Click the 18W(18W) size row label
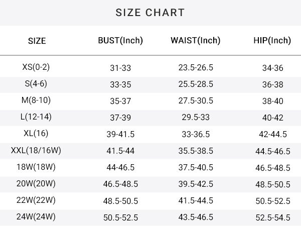This screenshot has height=226, width=301. 36,167
